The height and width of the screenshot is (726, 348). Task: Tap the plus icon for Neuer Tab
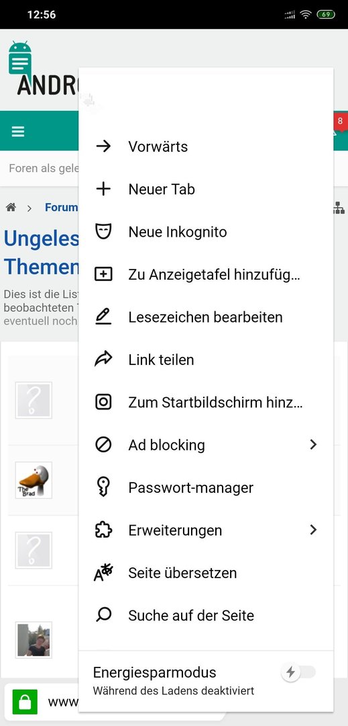point(103,189)
